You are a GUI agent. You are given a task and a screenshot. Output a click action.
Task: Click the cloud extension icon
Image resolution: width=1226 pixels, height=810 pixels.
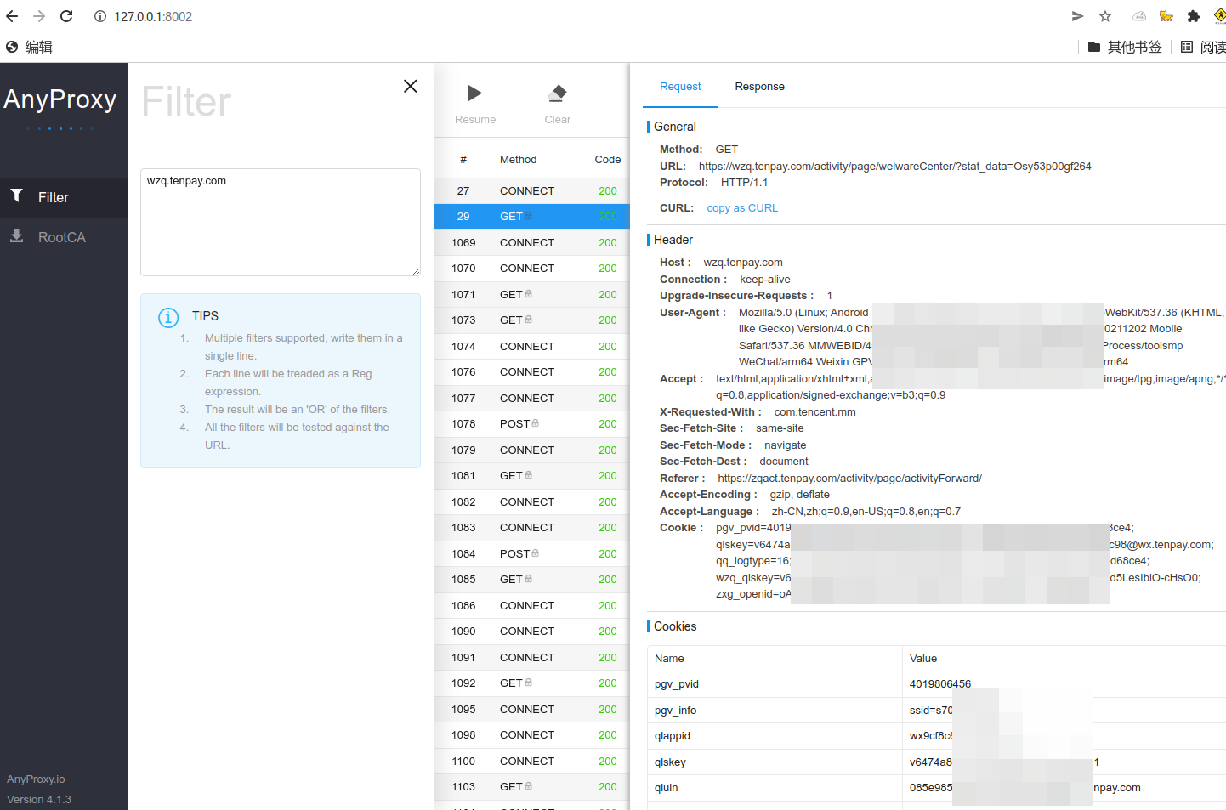click(x=1139, y=16)
